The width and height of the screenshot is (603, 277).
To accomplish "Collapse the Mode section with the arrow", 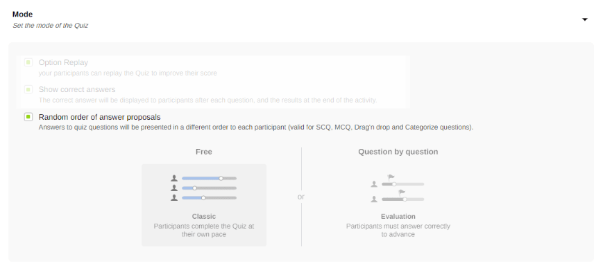I will (x=584, y=19).
